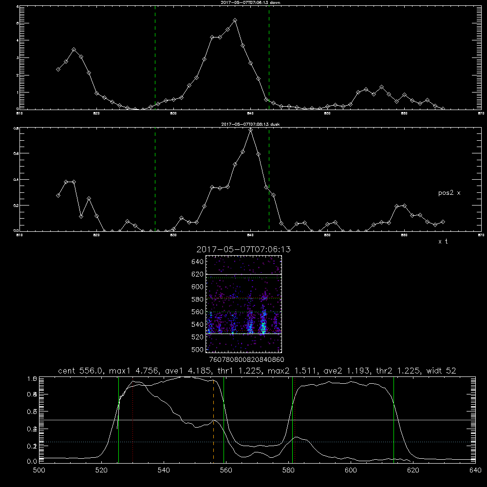
Task: Click the left green dashed line in dawn plot
Action: (x=155, y=58)
